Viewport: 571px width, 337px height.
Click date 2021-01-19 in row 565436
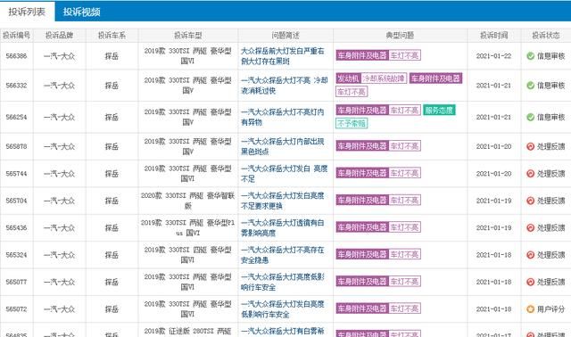tap(493, 228)
